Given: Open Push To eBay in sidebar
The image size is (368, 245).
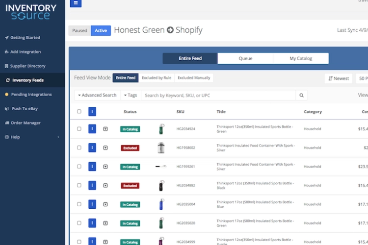Looking at the screenshot, I should coord(32,109).
